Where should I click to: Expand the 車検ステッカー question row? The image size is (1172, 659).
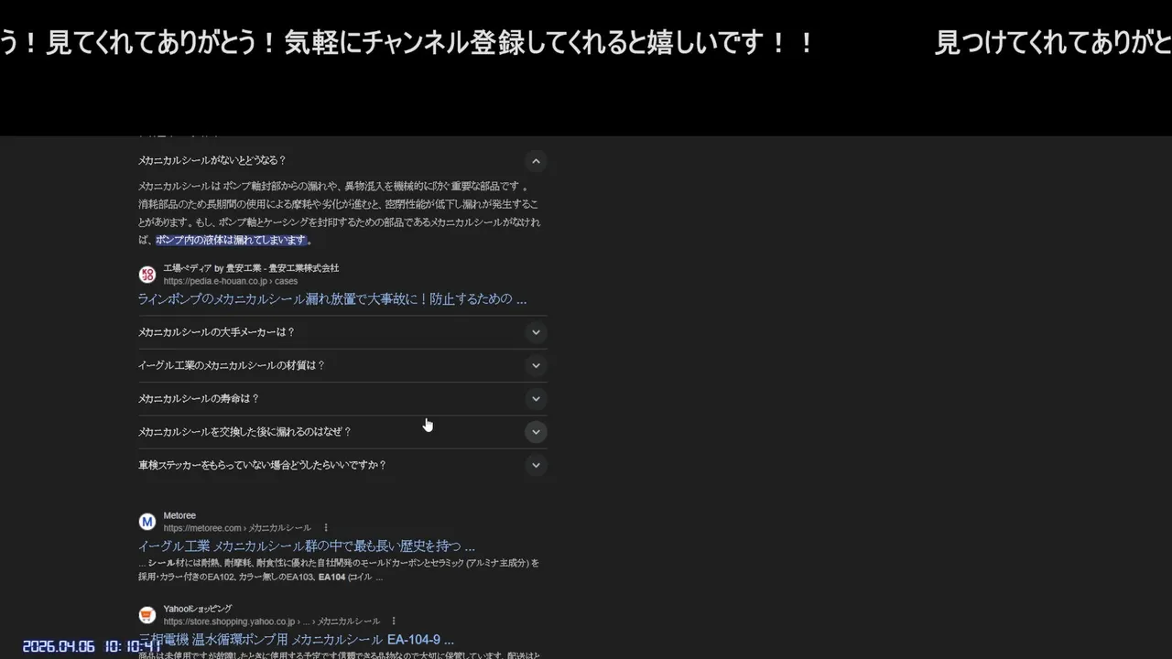coord(342,465)
